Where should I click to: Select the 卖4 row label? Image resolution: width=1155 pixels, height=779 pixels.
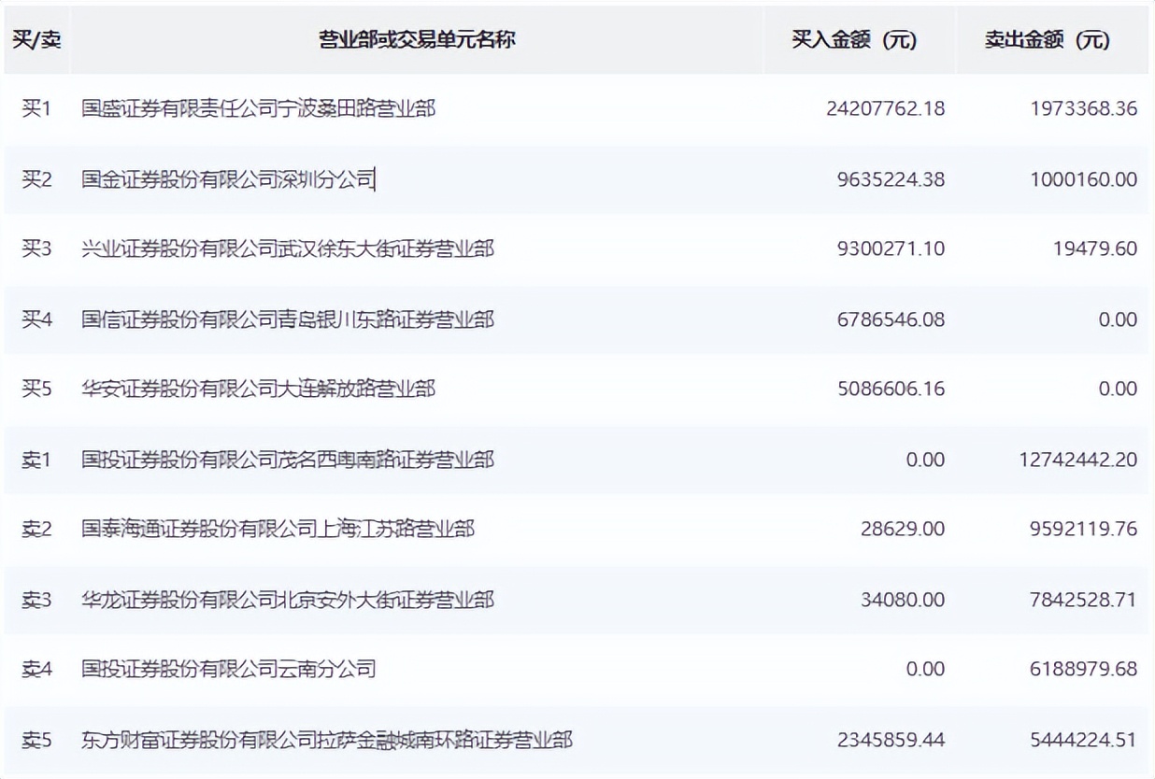(36, 669)
